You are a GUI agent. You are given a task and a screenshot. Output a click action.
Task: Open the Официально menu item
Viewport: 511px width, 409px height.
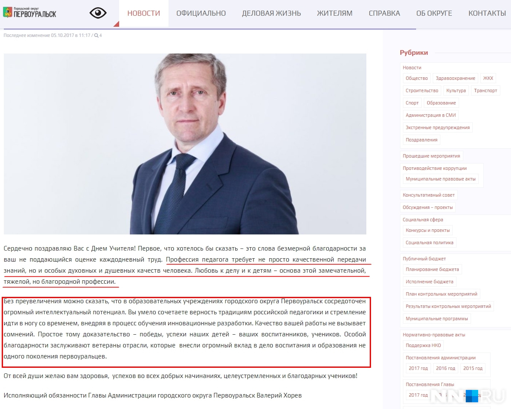click(x=201, y=13)
